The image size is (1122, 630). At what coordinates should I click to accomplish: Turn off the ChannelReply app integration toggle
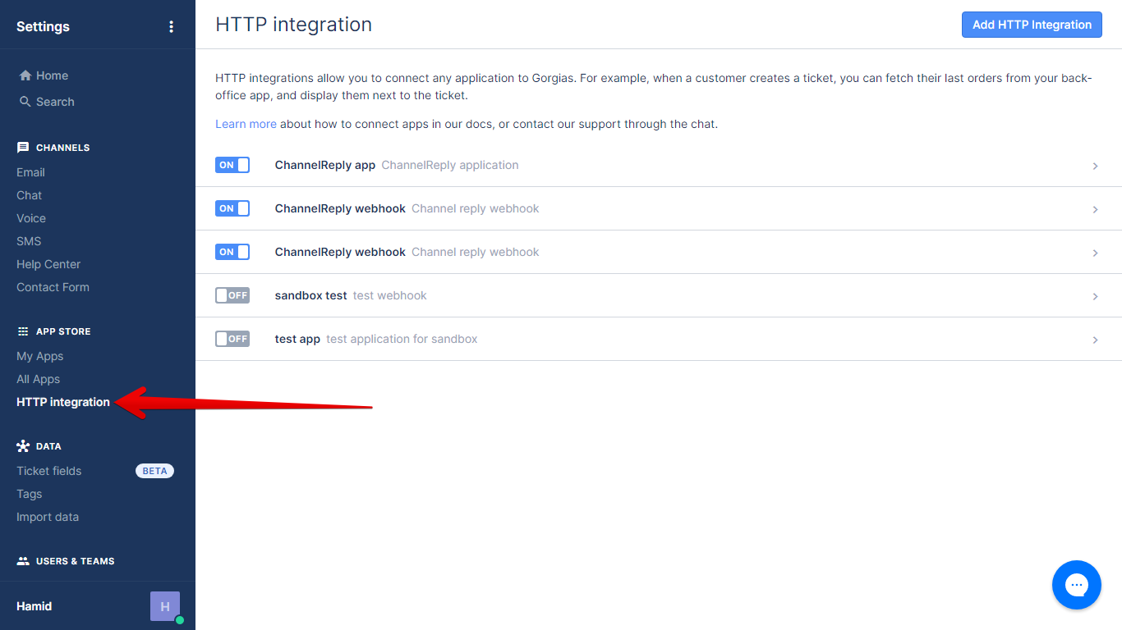tap(232, 165)
